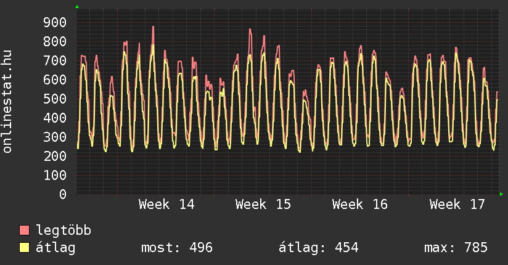Click the green arrow at the x-axis end
This screenshot has height=265, width=508.
point(502,194)
